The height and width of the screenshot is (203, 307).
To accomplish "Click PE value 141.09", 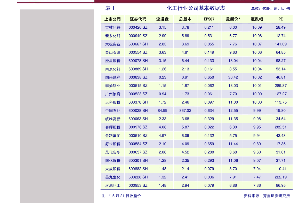I will (281, 44).
